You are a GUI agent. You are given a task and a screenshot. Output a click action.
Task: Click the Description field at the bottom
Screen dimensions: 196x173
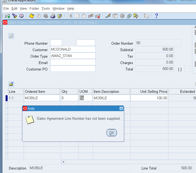80,168
